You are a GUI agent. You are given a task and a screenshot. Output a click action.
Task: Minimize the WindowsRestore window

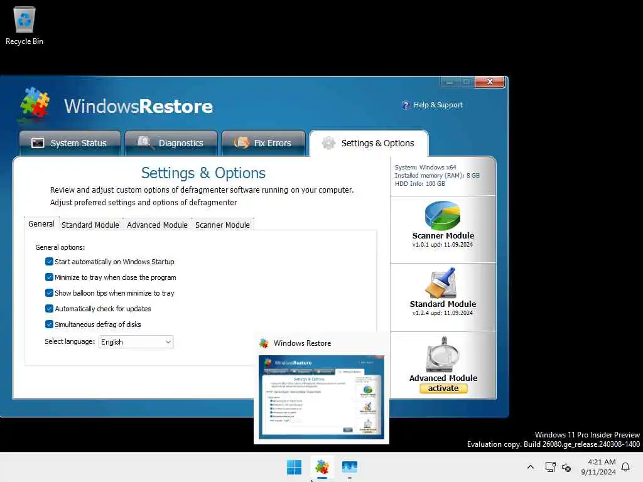450,82
